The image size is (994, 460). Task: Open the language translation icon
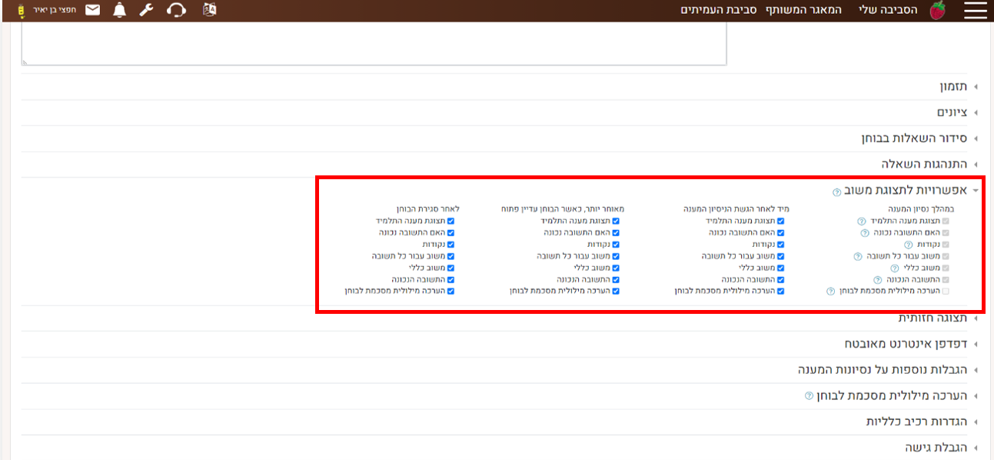(209, 10)
